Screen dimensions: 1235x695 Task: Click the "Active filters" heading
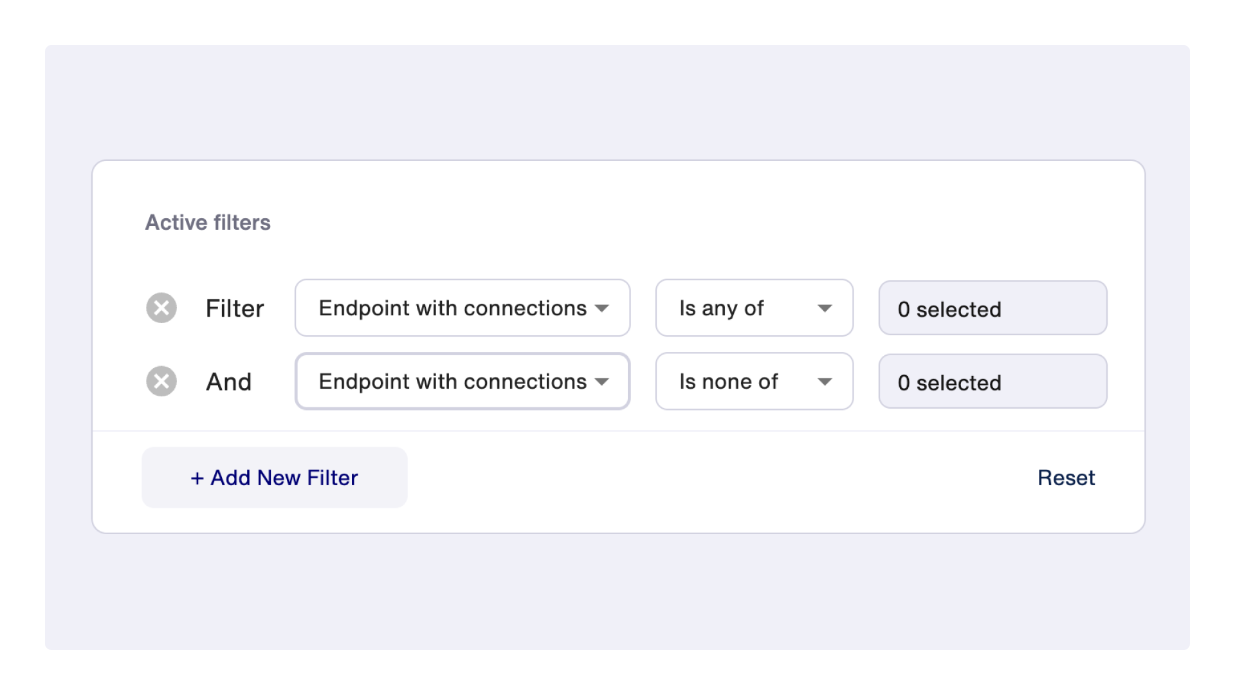[208, 222]
